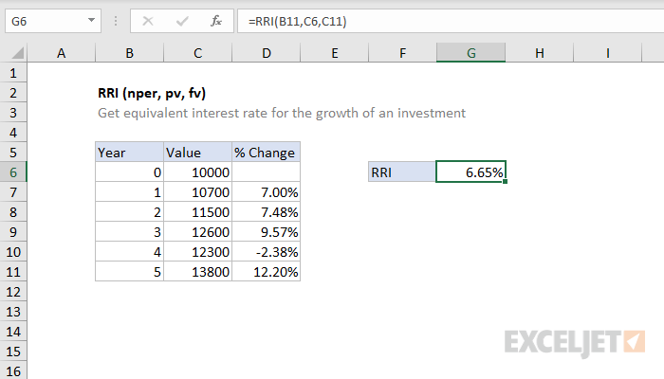Select row 7 header
The width and height of the screenshot is (664, 379).
pos(13,192)
